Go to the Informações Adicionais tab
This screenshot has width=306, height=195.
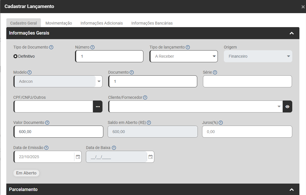pos(102,23)
